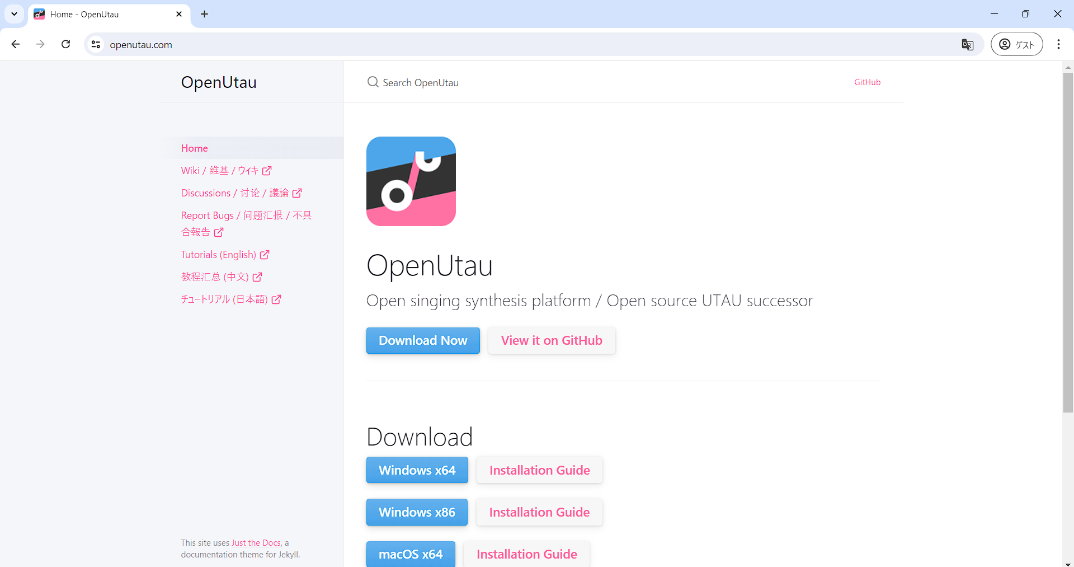
Task: Download the Windows x64 build
Action: pos(417,470)
